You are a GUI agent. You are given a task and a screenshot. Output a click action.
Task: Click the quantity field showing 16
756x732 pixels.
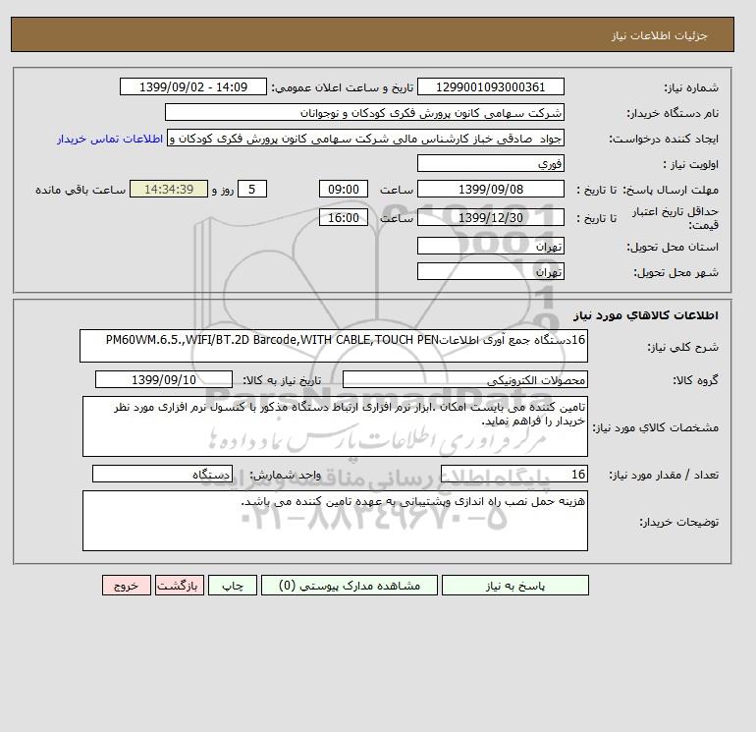(513, 474)
